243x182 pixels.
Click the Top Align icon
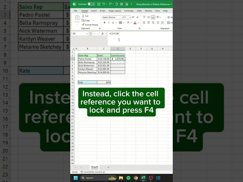tap(144, 17)
